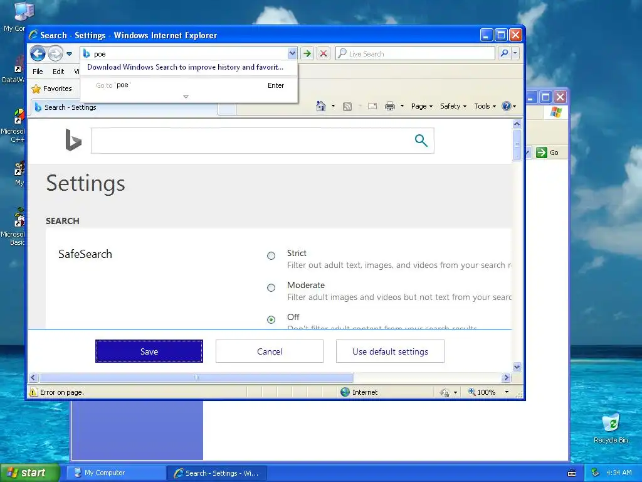Click the horizontal scrollbar left arrow
The image size is (642, 482).
coord(33,377)
